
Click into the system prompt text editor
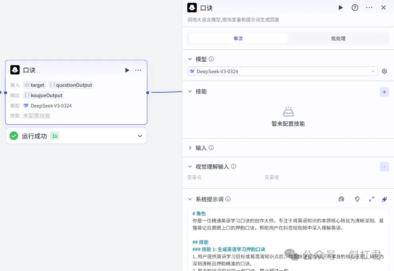[288, 240]
